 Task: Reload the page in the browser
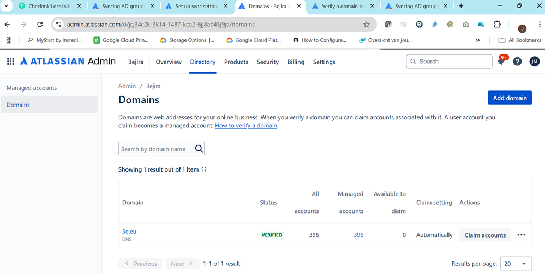(x=40, y=25)
